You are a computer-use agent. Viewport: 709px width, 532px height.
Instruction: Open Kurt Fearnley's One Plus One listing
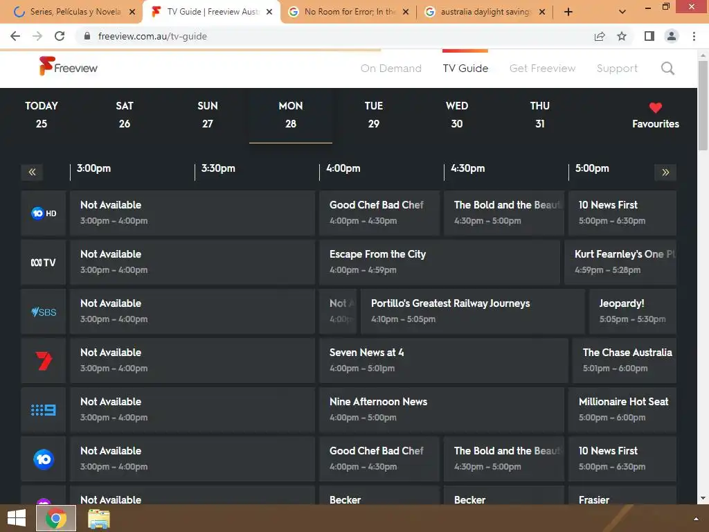pos(620,263)
